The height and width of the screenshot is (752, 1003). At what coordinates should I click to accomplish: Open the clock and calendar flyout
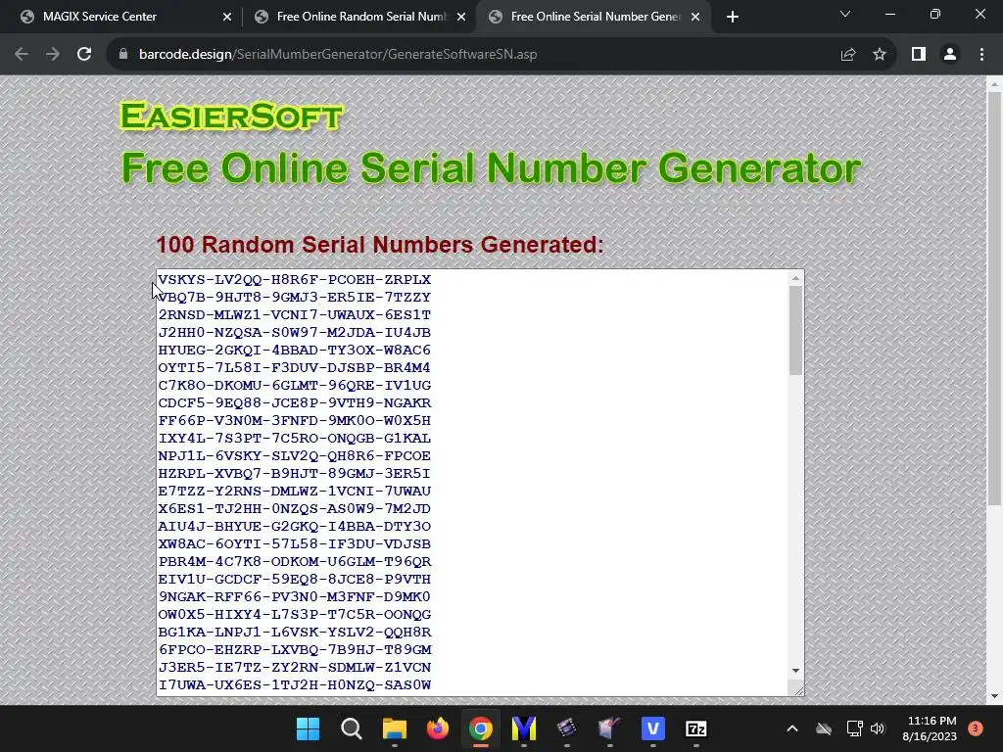pyautogui.click(x=930, y=728)
